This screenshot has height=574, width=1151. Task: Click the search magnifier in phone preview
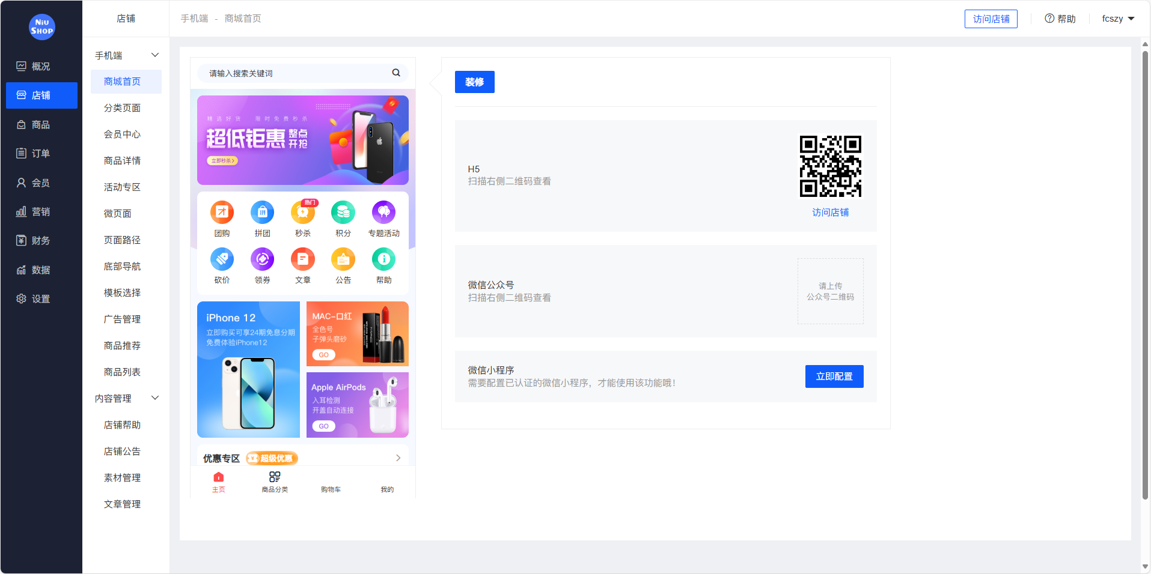(396, 73)
